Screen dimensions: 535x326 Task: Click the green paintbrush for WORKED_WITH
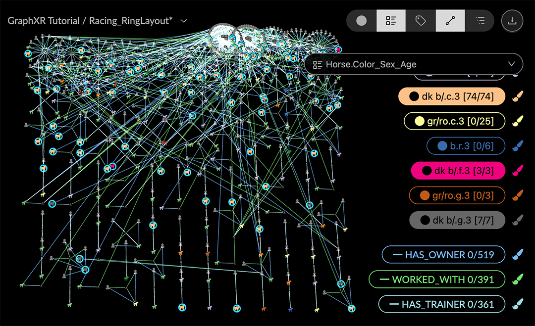tap(517, 279)
